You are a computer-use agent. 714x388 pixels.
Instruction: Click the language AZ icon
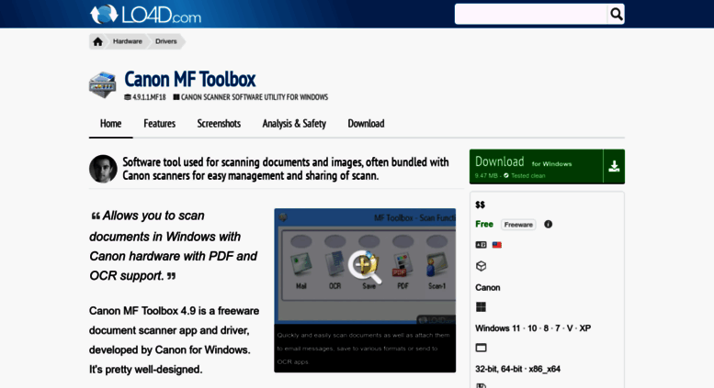(481, 245)
